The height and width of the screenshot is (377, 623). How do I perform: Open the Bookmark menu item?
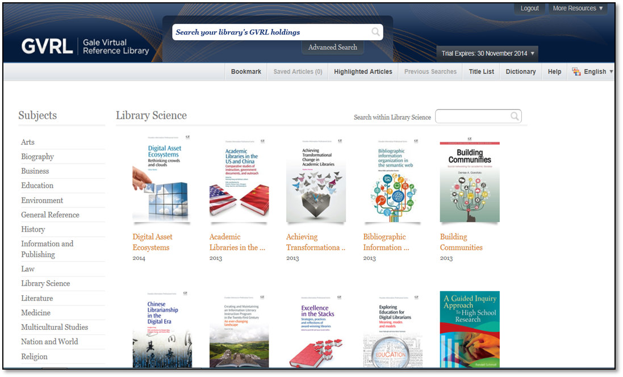[246, 72]
